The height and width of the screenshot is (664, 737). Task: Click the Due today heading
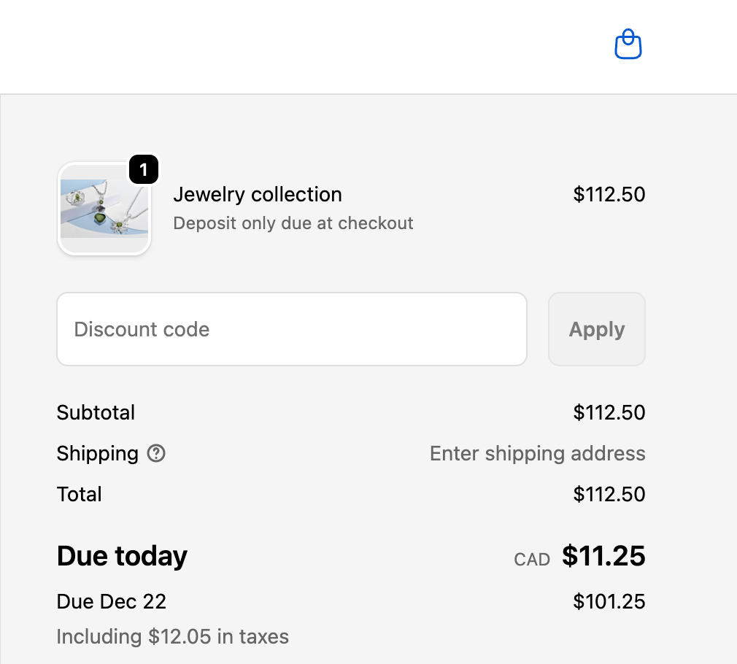(x=122, y=556)
